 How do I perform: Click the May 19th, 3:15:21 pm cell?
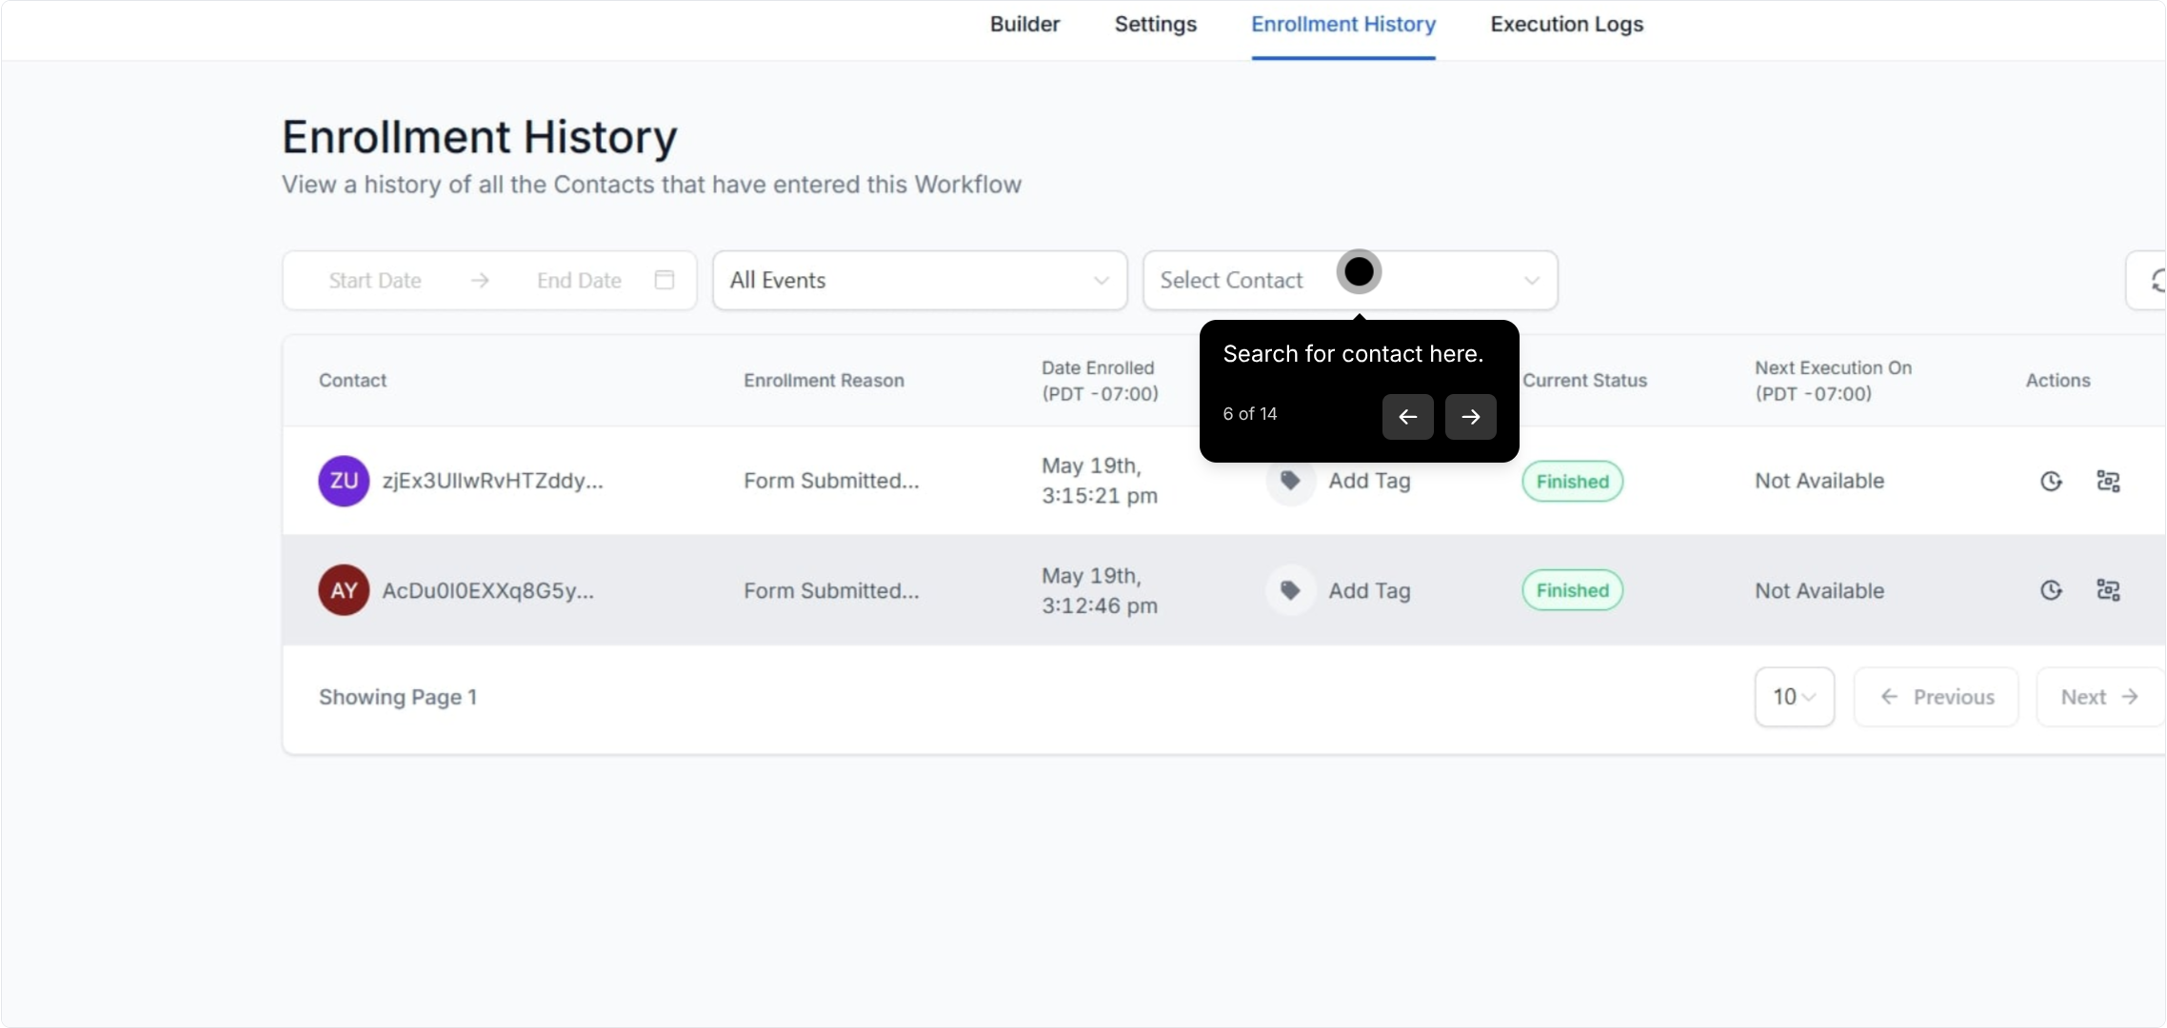click(1100, 481)
